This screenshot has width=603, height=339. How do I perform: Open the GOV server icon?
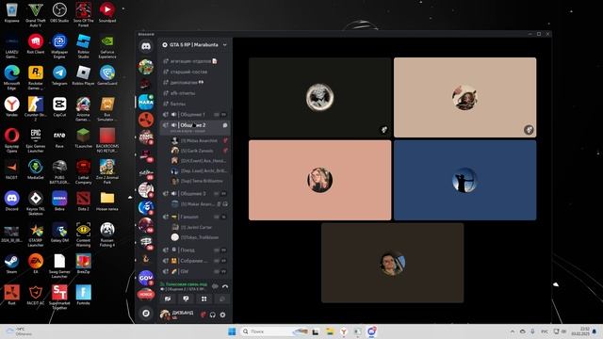146,278
